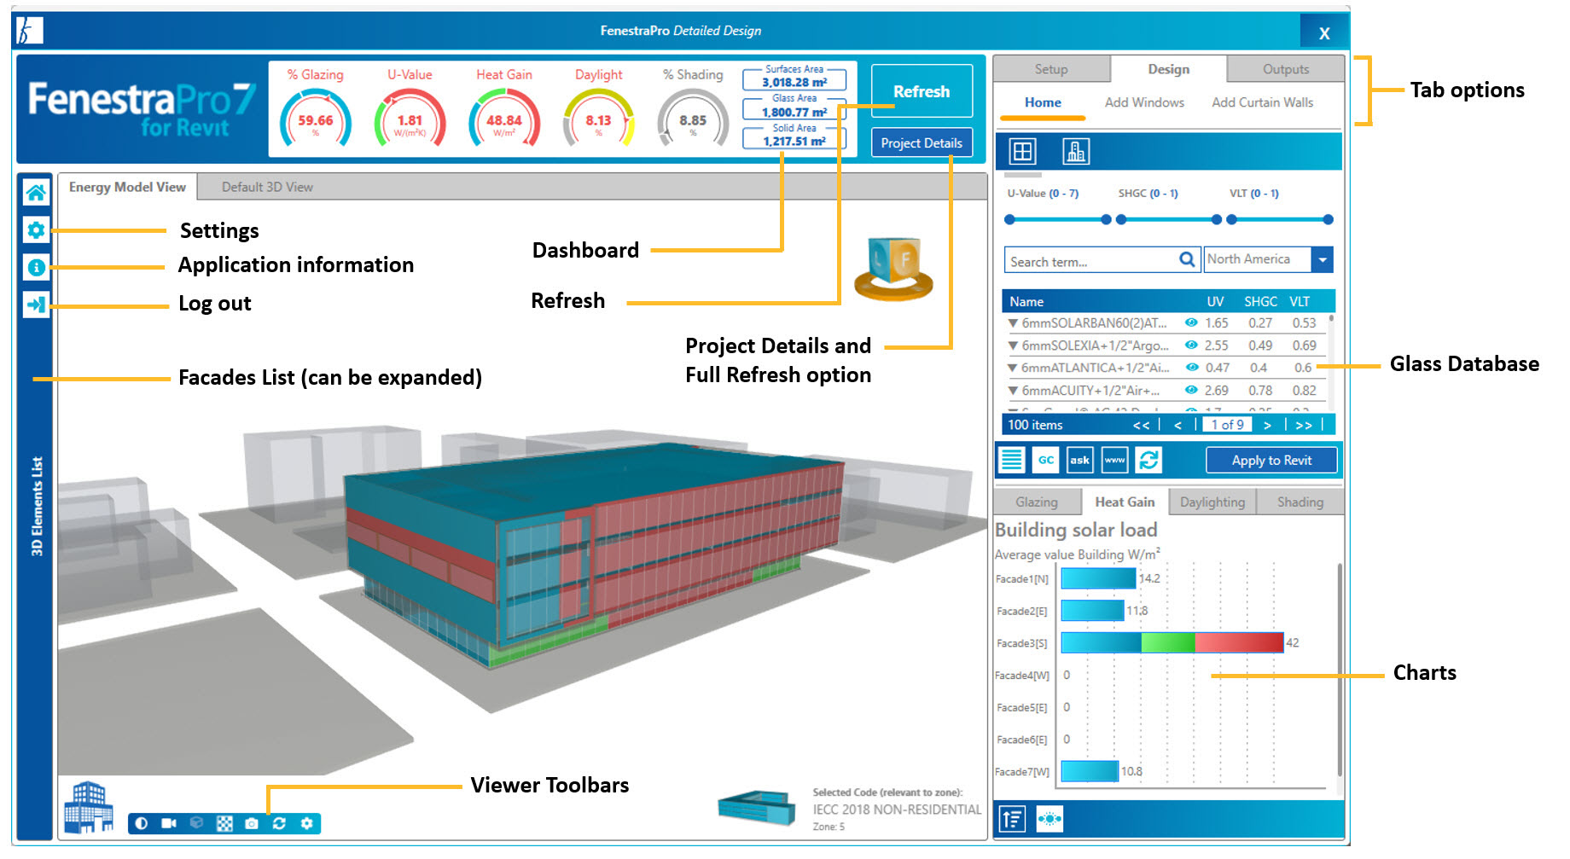The image size is (1570, 859).
Task: Open Settings via the gear icon in the left sidebar
Action: (x=36, y=229)
